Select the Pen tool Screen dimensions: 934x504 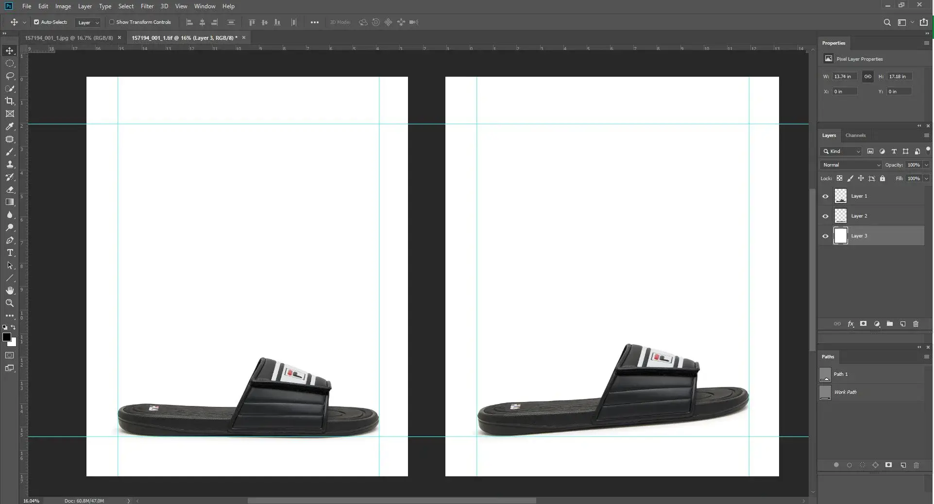pos(10,240)
